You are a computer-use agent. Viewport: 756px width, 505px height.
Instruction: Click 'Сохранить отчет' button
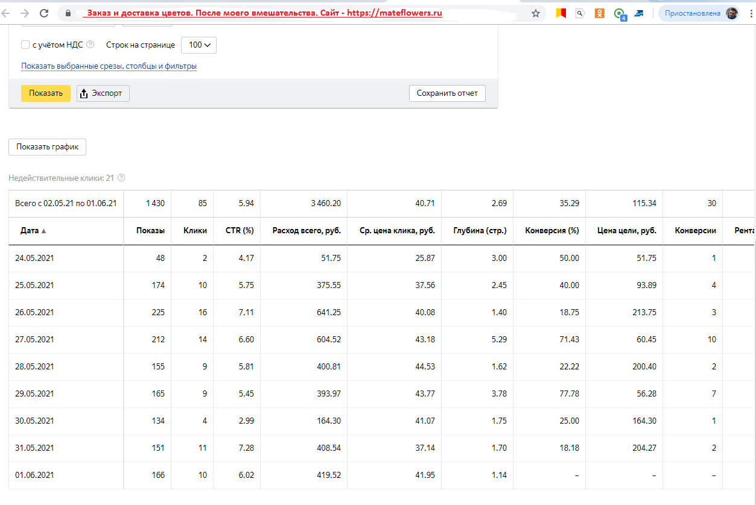click(x=447, y=93)
